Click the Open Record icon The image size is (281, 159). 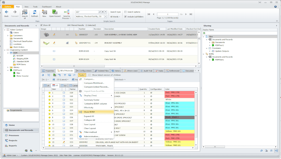(55, 12)
